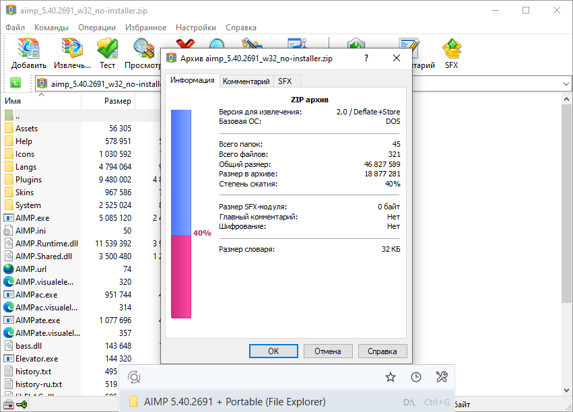Click the Plugins folder icon
573x412 pixels.
(x=9, y=179)
